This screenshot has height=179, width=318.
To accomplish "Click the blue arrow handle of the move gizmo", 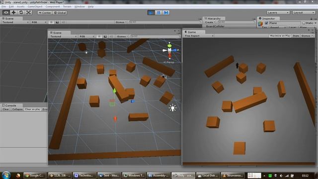I will [133, 101].
